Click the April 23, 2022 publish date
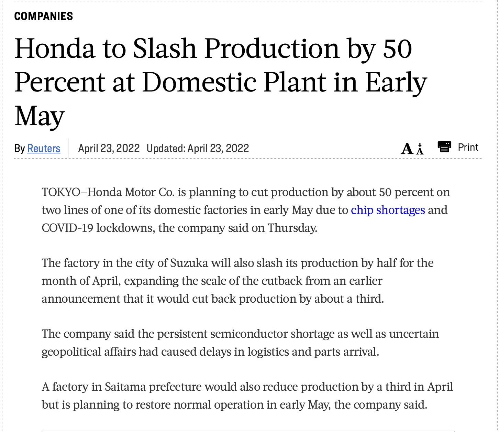 tap(109, 148)
